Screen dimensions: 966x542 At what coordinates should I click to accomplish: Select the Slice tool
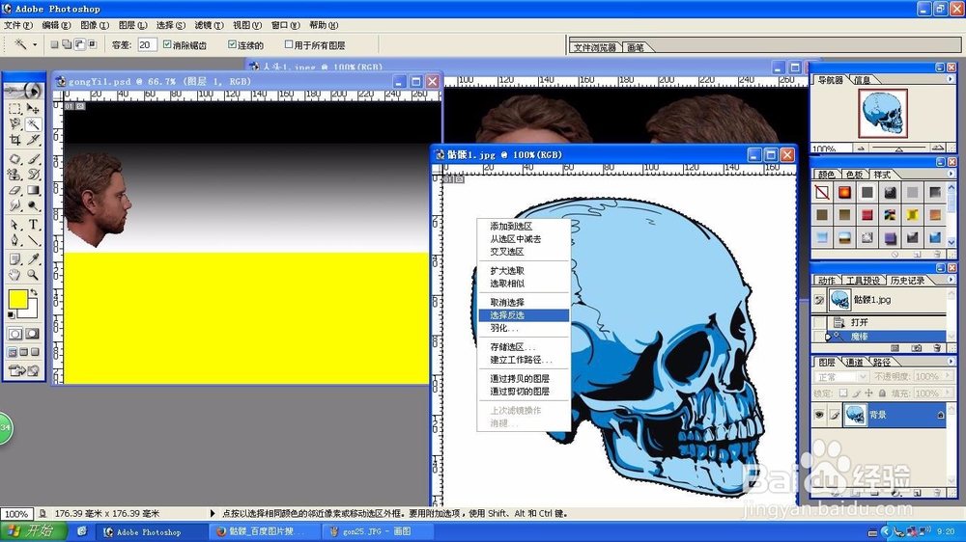coord(33,140)
